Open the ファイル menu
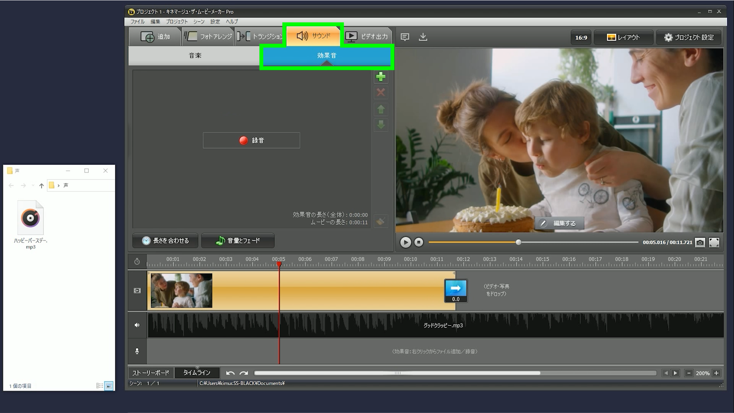 coord(137,22)
